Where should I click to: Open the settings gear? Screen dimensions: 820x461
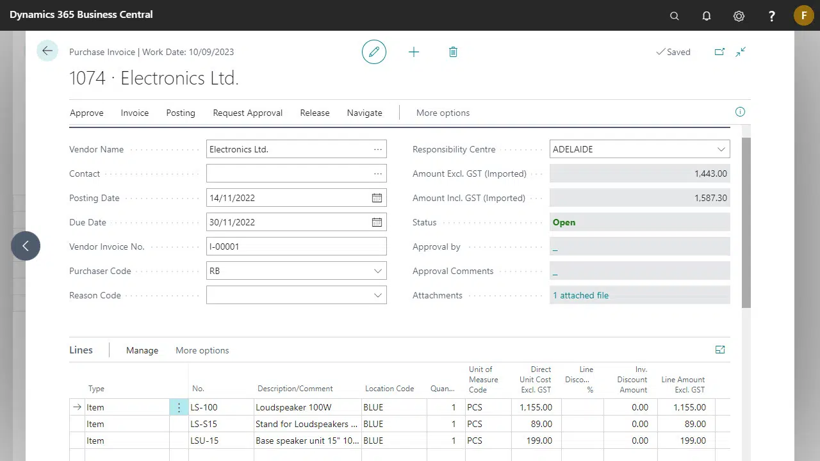click(x=739, y=15)
